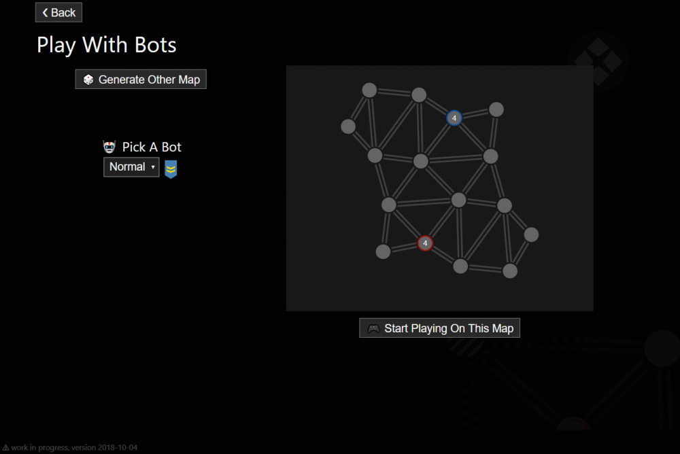Click the Play With Bots heading
This screenshot has height=454, width=680.
click(107, 46)
